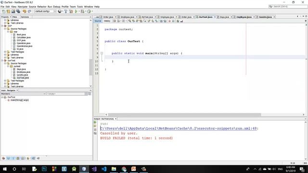Image resolution: width=308 pixels, height=173 pixels.
Task: Open the default config dropdown
Action: point(45,12)
